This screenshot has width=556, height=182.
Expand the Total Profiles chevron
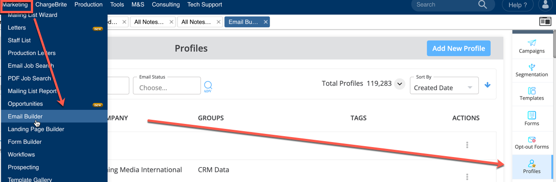point(400,84)
